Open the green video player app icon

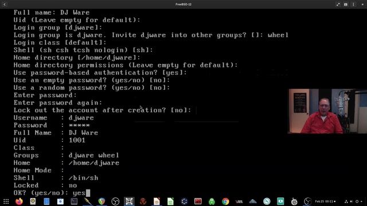click(x=280, y=201)
